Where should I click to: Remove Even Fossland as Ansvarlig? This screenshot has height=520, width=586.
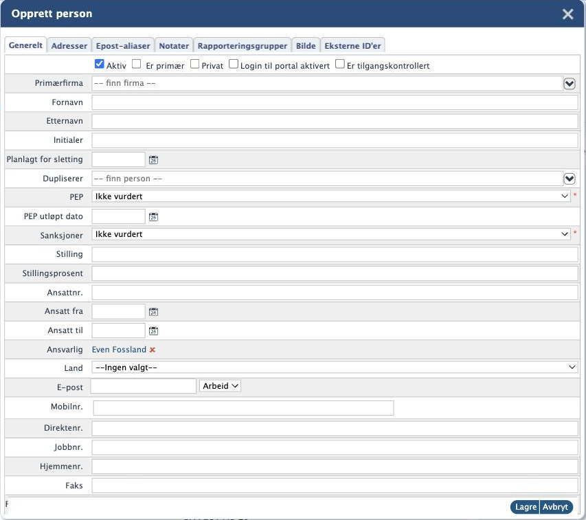[152, 350]
